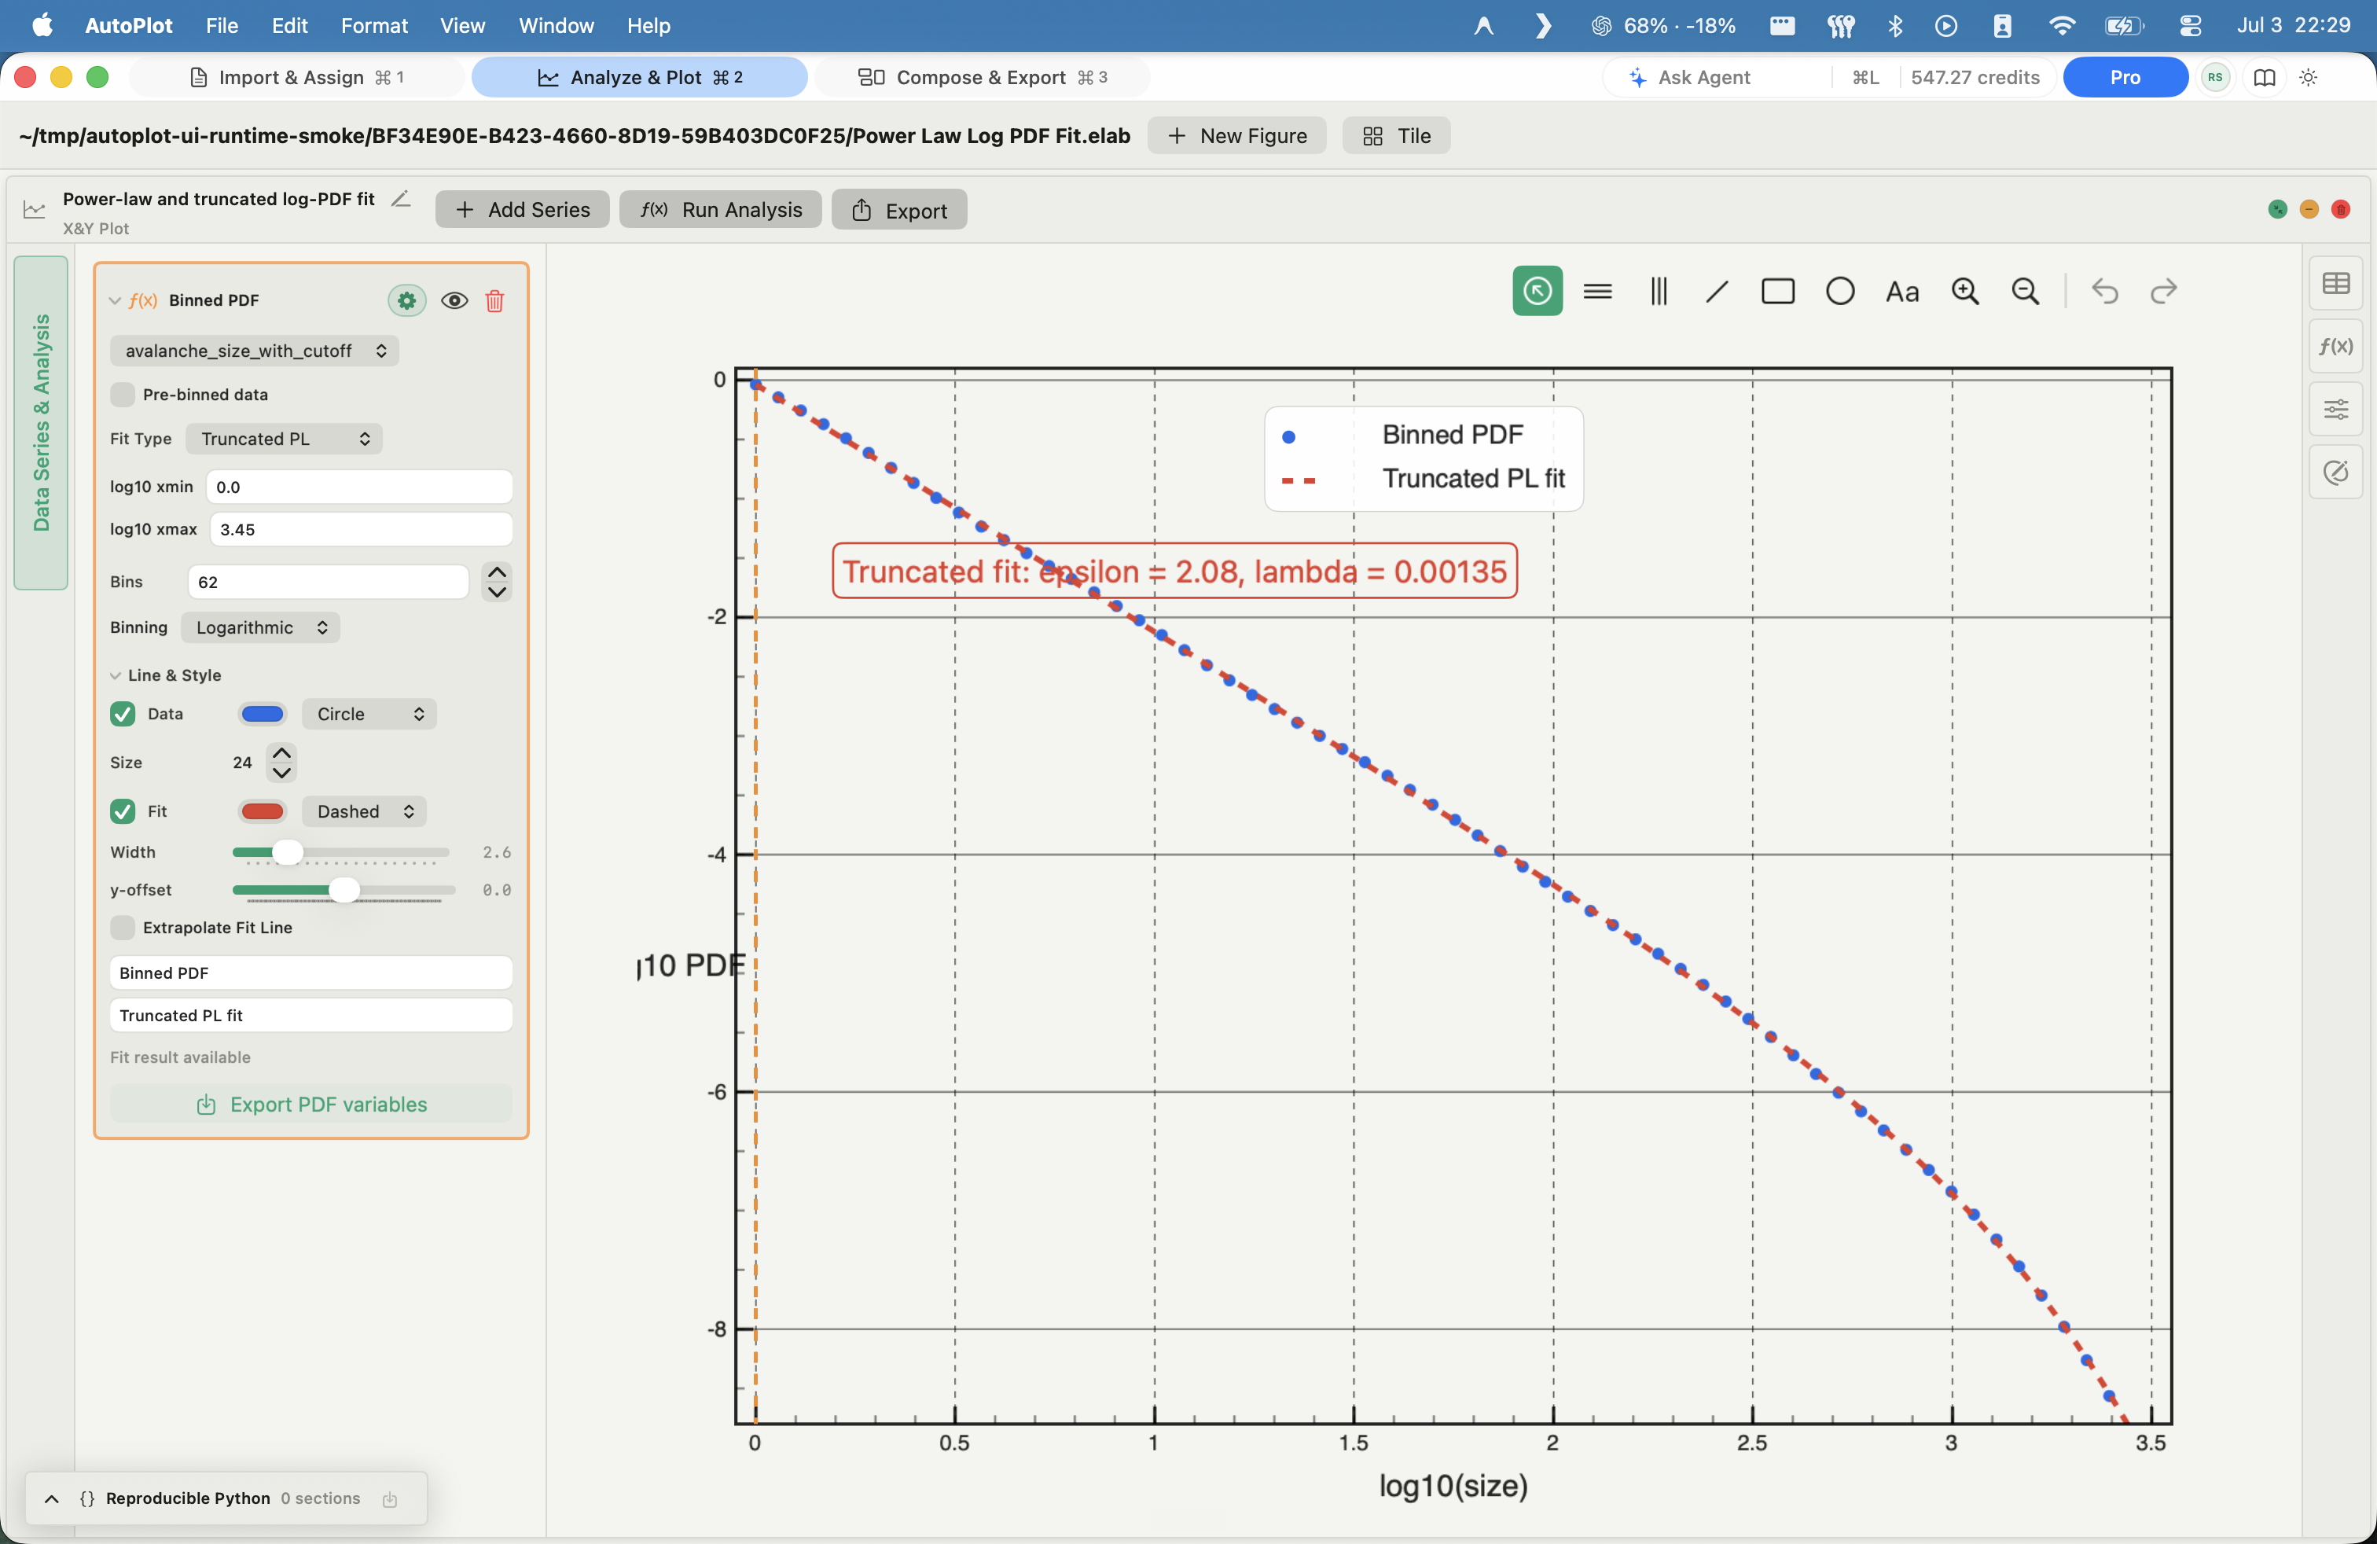The image size is (2377, 1544).
Task: Select the circle shape tool
Action: point(1839,291)
